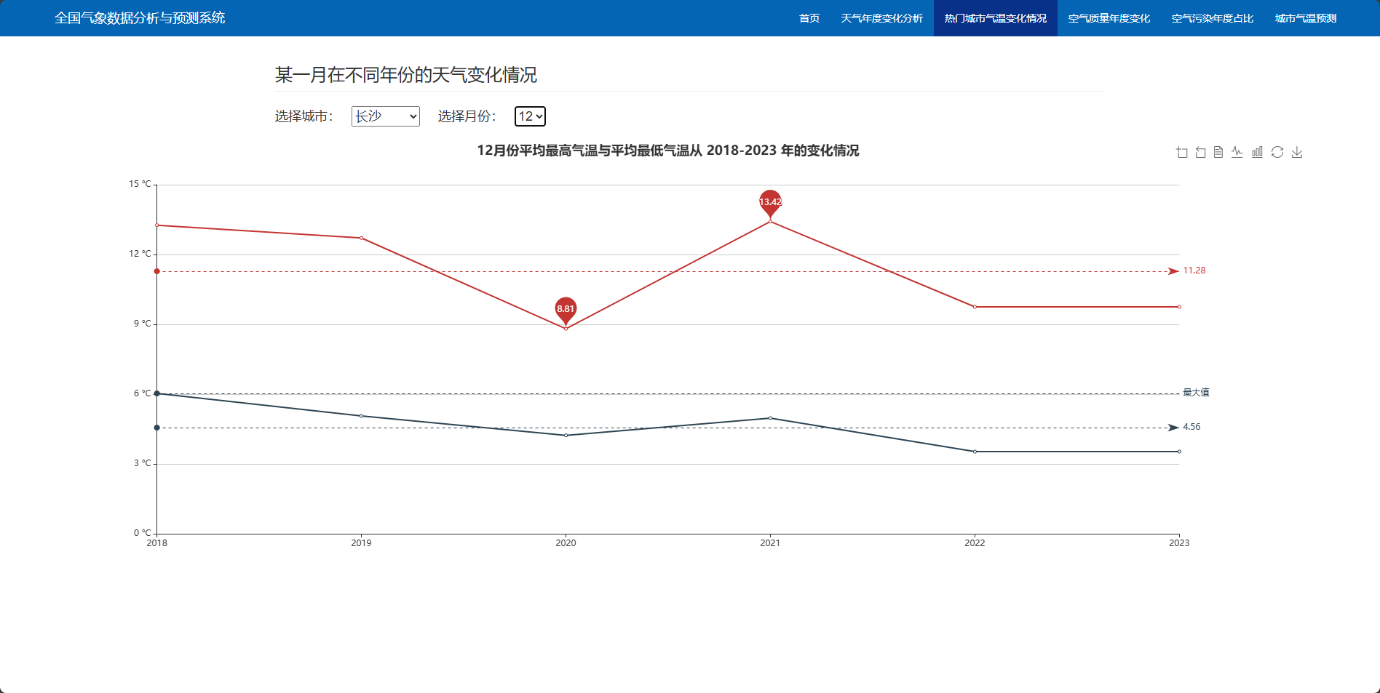Click the red average label 11.28
1380x693 pixels.
(x=1194, y=271)
